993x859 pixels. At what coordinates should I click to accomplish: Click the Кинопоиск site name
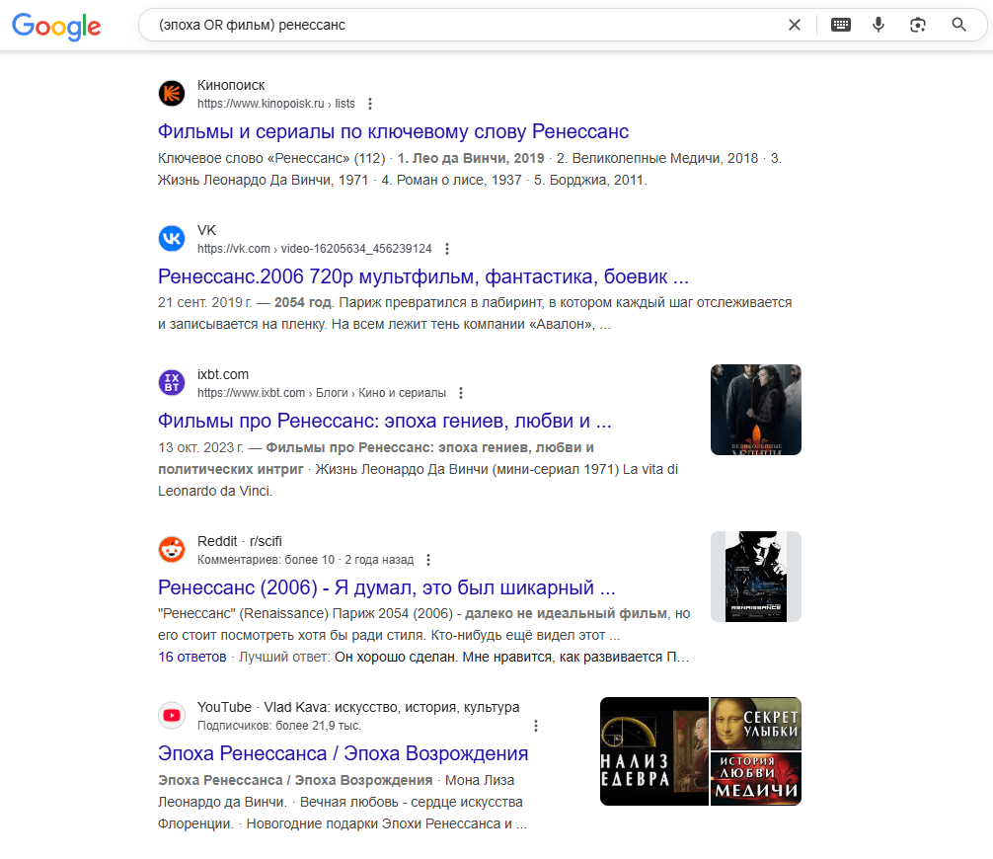click(x=231, y=85)
